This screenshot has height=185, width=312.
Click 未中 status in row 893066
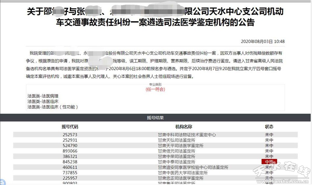[269, 151]
